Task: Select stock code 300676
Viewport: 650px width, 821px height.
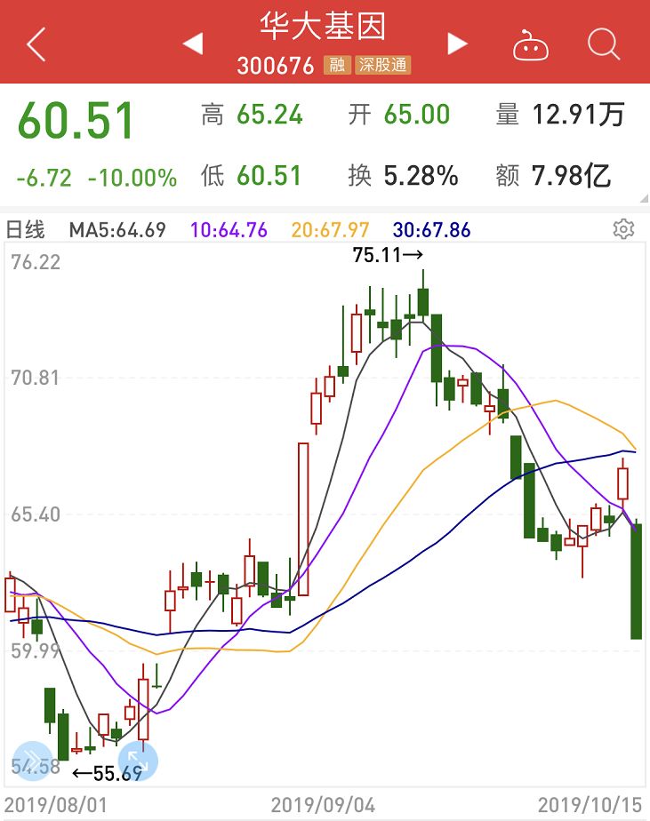Action: pos(275,66)
